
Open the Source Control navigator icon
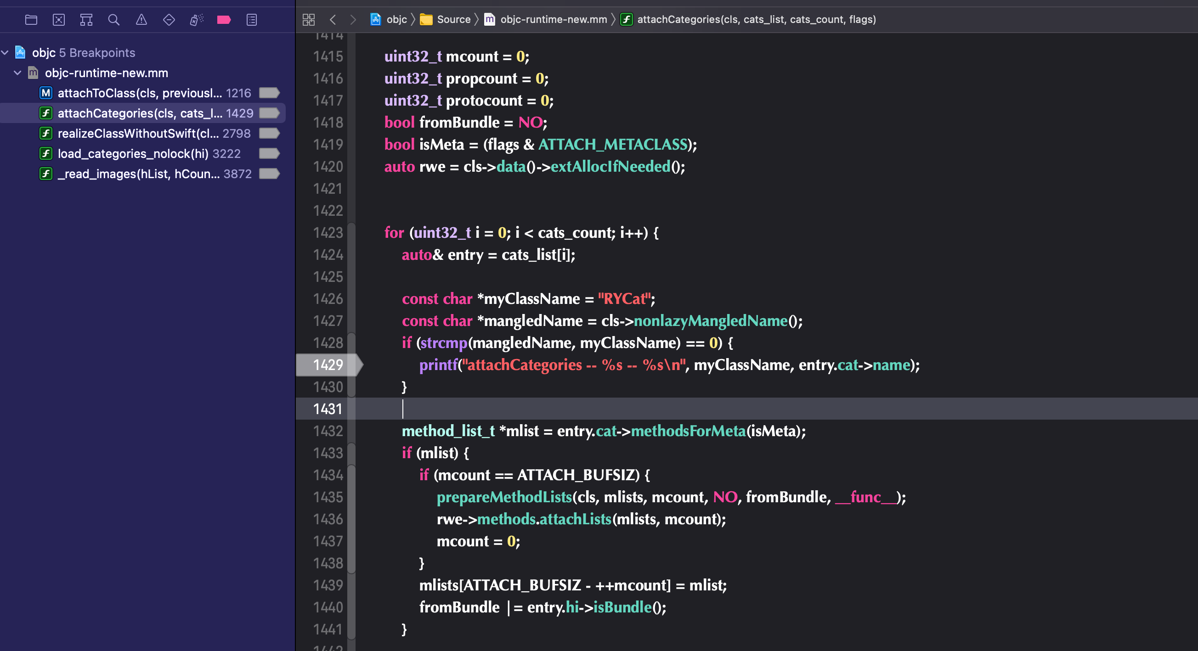(59, 20)
